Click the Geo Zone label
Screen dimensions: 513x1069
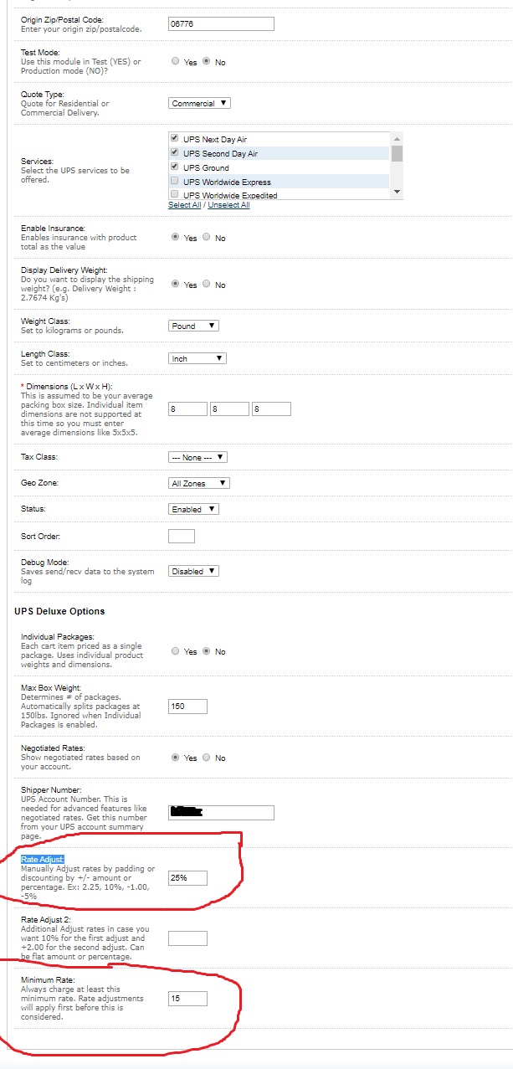39,483
